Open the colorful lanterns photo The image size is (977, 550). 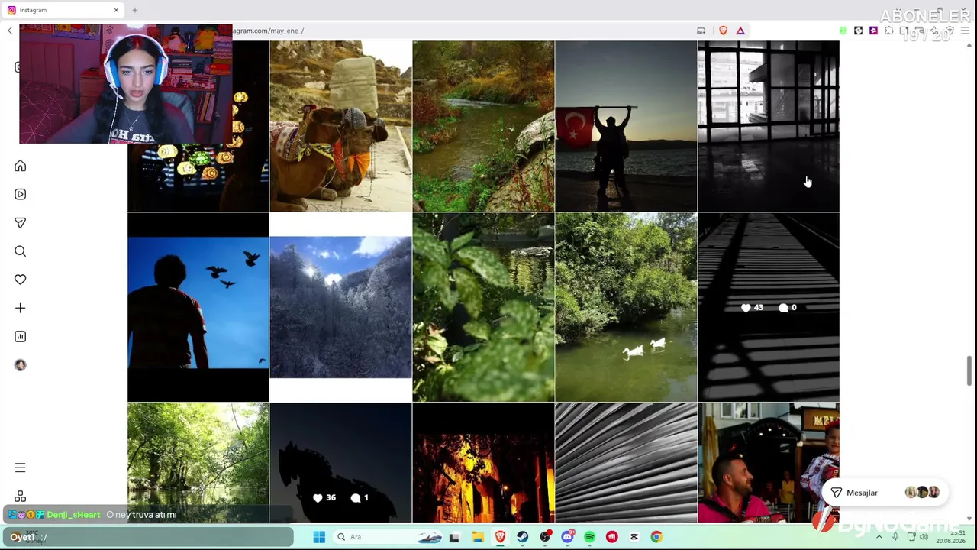point(198,177)
